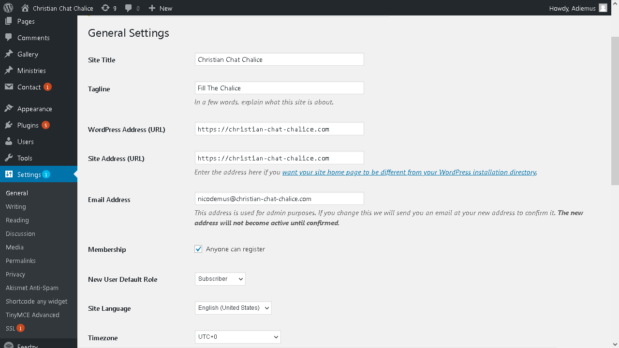Click the page vertical scrollbar

coord(615,111)
